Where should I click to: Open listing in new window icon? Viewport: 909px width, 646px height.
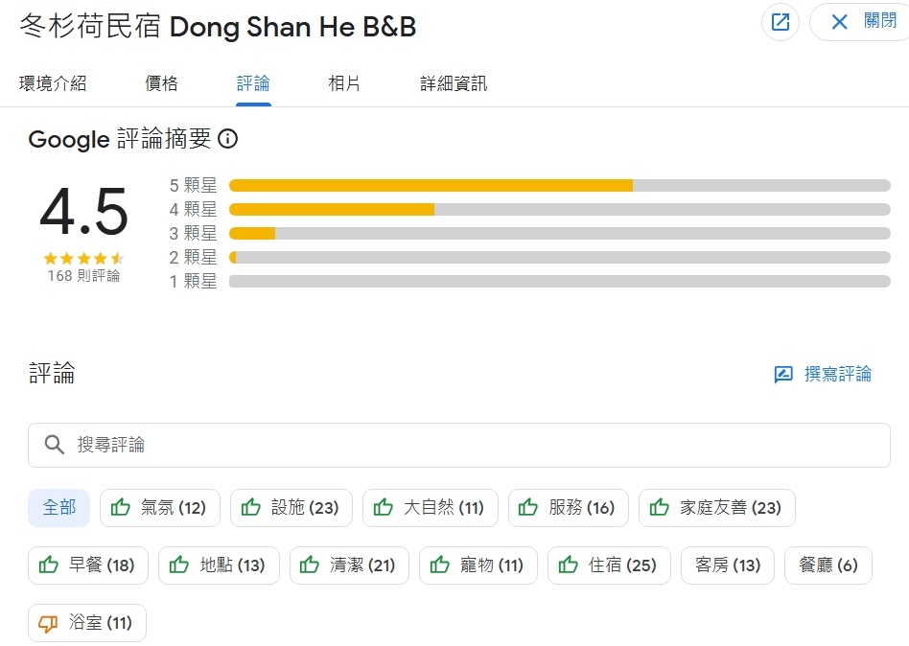[781, 22]
